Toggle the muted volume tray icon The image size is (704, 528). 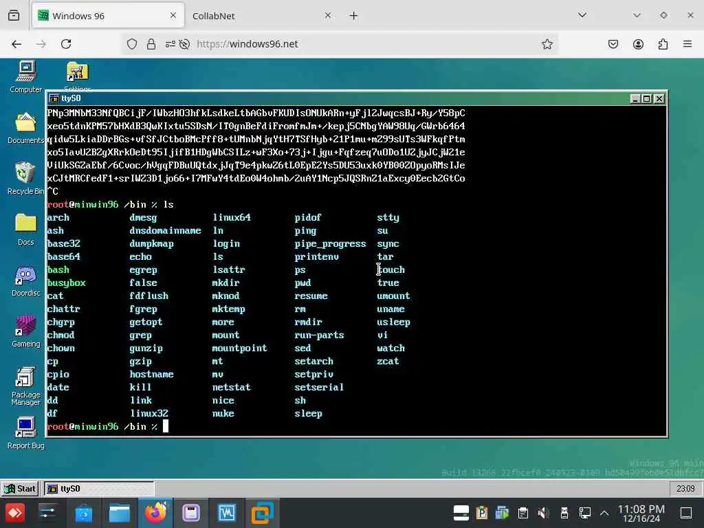(x=543, y=513)
